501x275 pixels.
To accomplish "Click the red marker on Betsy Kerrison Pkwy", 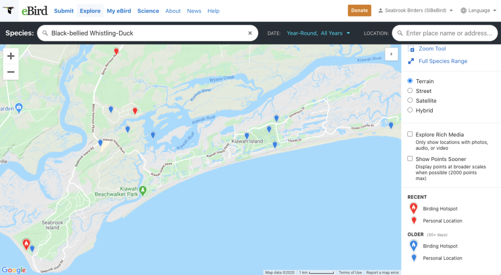I will pos(116,51).
